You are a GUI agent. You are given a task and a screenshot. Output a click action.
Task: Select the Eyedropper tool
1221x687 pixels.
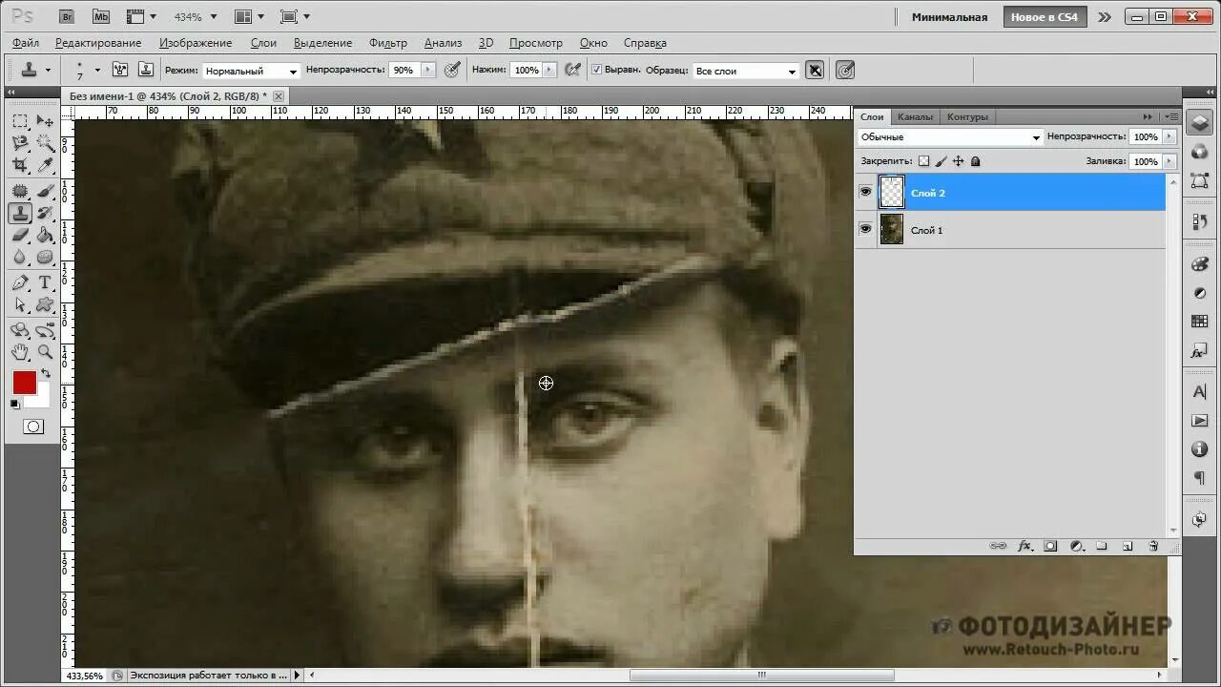[45, 166]
